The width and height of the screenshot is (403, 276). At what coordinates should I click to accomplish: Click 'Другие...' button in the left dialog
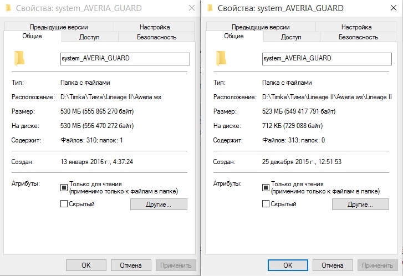[x=159, y=204]
